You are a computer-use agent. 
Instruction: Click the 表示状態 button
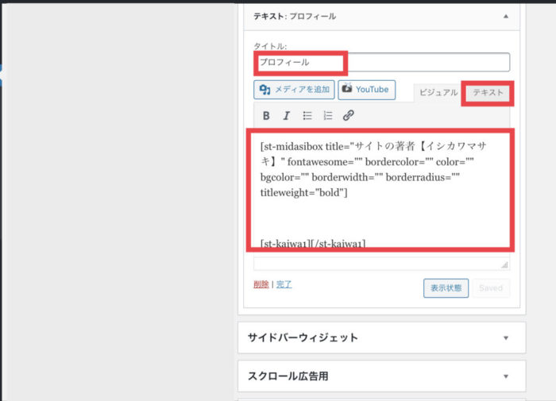[x=446, y=288]
